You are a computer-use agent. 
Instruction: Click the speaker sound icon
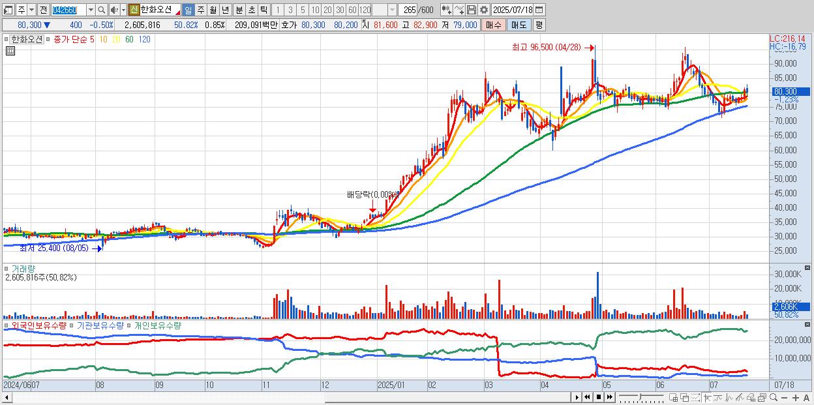click(114, 10)
